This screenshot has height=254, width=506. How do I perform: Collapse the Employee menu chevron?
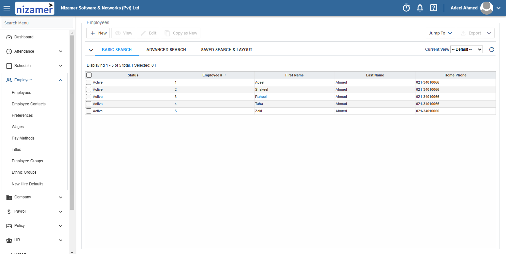tap(61, 80)
